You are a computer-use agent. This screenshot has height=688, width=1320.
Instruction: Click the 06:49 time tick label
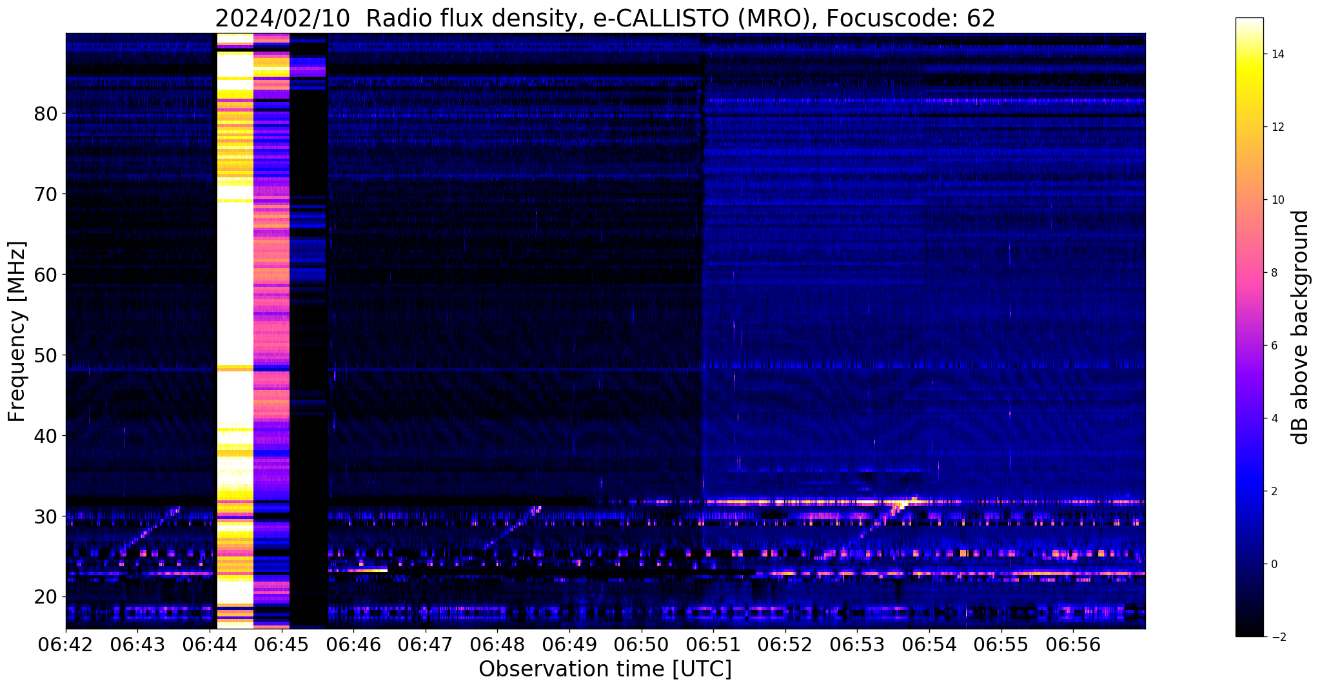(x=569, y=645)
